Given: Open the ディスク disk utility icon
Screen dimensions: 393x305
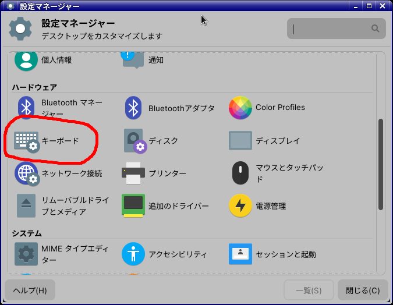Looking at the screenshot, I should click(135, 141).
